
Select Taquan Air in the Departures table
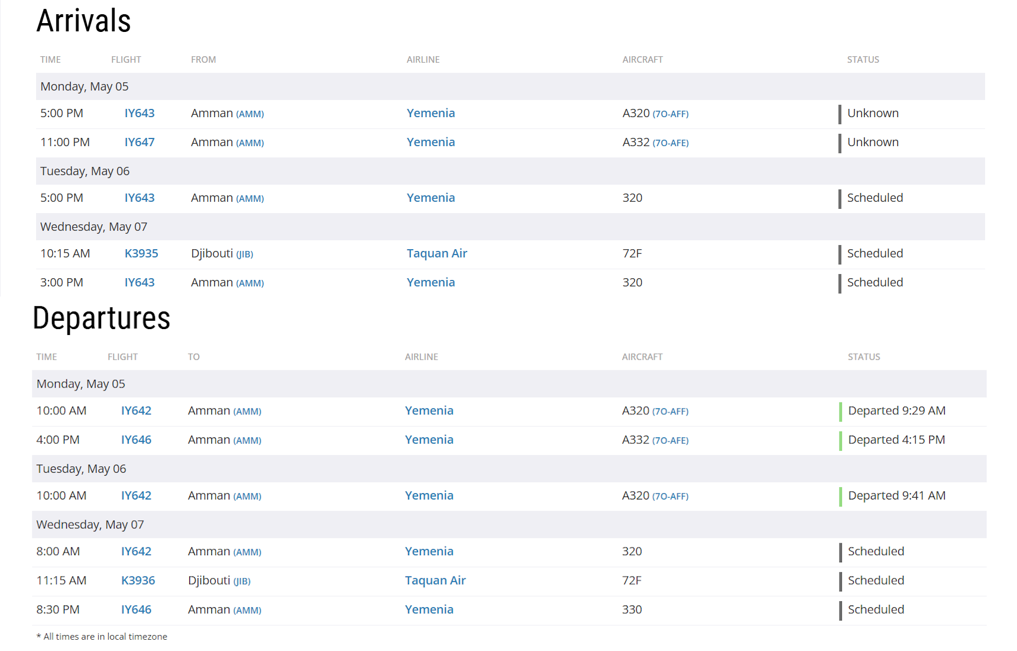435,581
